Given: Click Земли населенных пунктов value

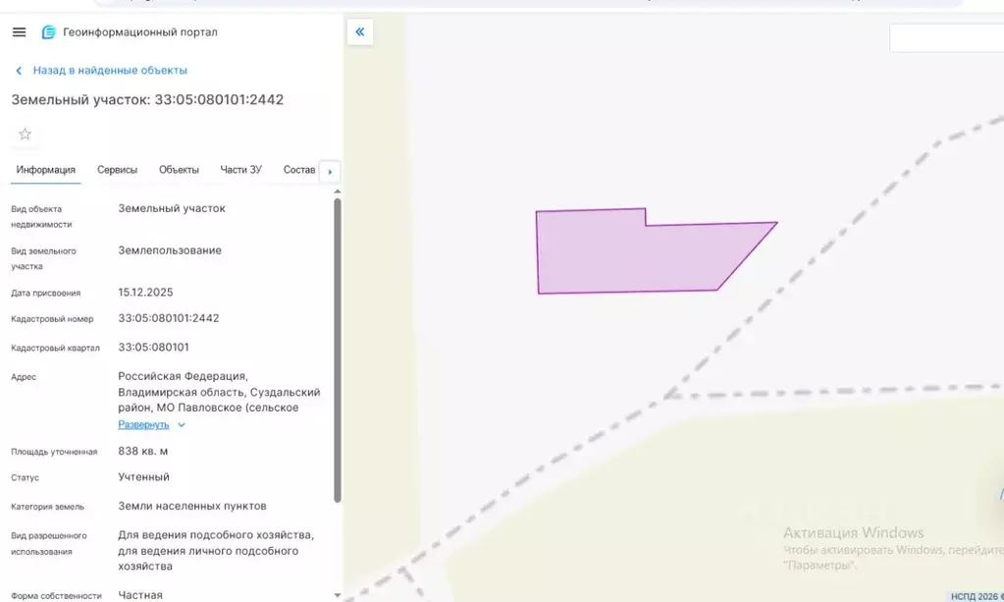Looking at the screenshot, I should (192, 506).
